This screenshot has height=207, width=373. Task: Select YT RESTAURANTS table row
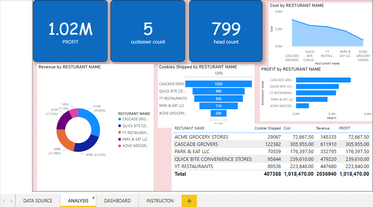click(272, 167)
